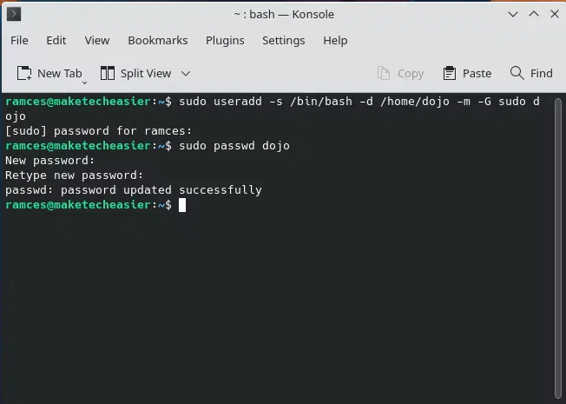Click the Copy pages icon
The width and height of the screenshot is (566, 404).
click(x=384, y=73)
